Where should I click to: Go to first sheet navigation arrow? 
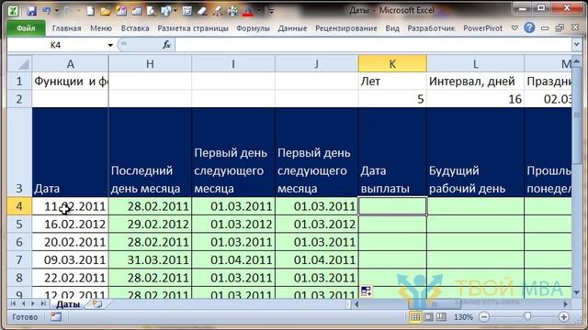pyautogui.click(x=14, y=303)
